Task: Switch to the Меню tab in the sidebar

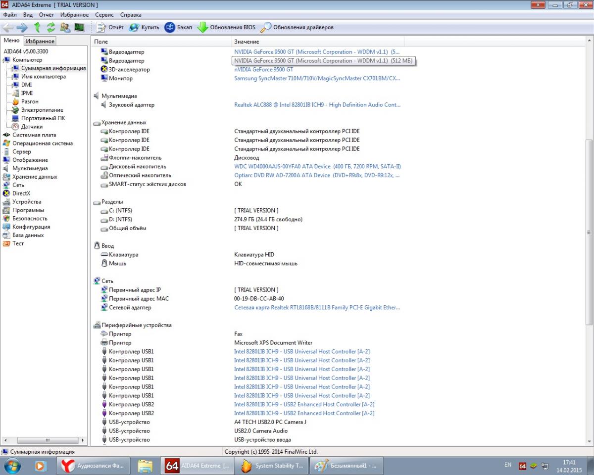Action: pos(12,41)
